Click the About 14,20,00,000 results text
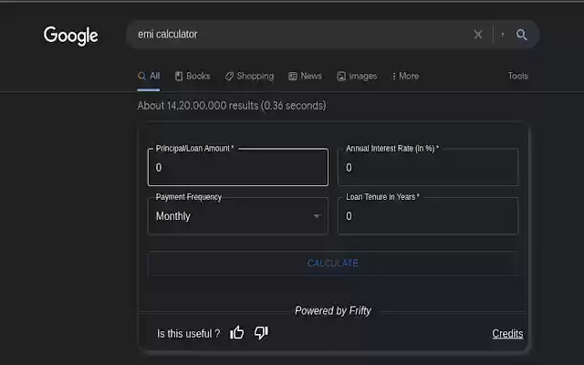The width and height of the screenshot is (584, 365). point(232,106)
